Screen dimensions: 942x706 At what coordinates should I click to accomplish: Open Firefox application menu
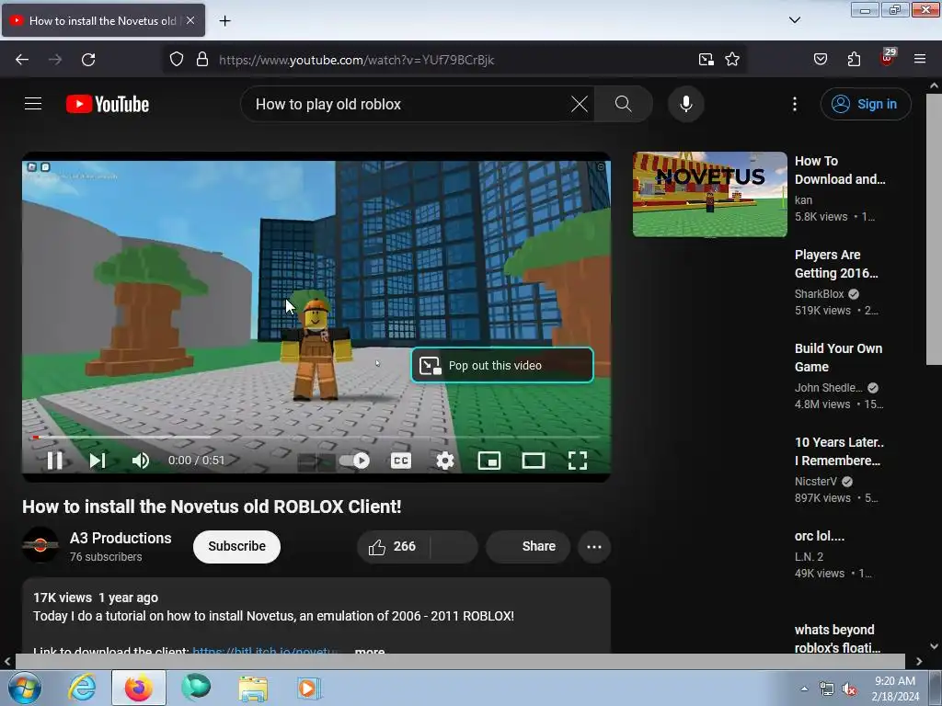920,59
